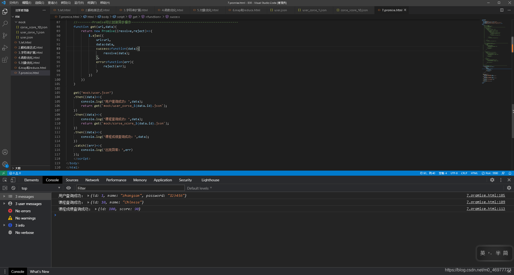This screenshot has height=275, width=514.
Task: Open the 文件(F) menu
Action: click(x=14, y=3)
